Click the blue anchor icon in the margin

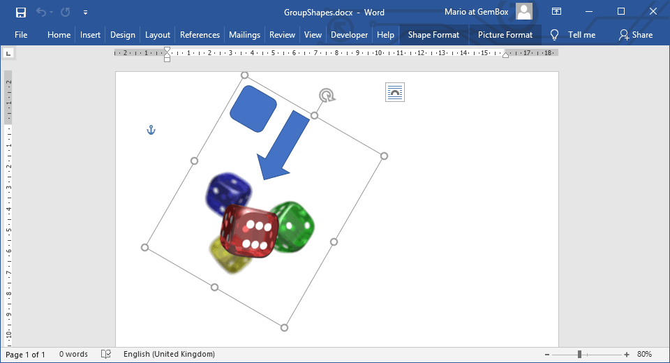point(151,130)
